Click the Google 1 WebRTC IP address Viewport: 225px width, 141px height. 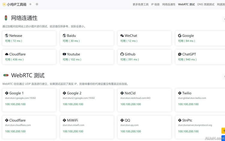pyautogui.click(x=15, y=104)
